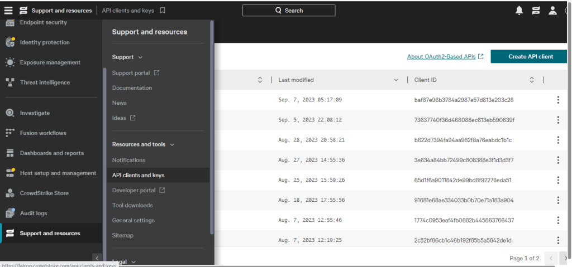
Task: Open the user profile icon
Action: pyautogui.click(x=552, y=11)
